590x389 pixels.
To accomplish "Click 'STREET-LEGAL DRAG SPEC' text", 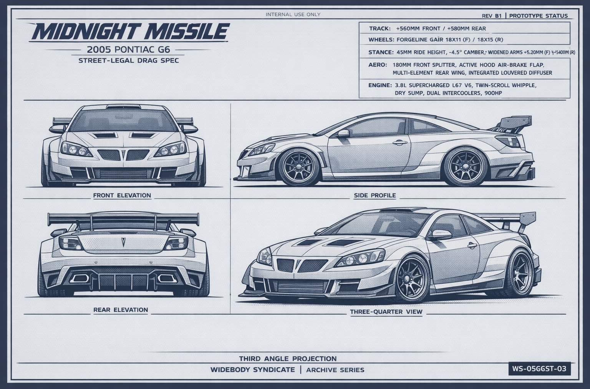I will pyautogui.click(x=129, y=60).
